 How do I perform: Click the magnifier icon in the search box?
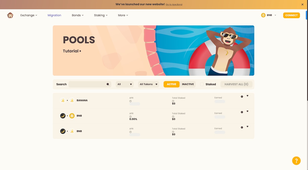click(x=108, y=84)
